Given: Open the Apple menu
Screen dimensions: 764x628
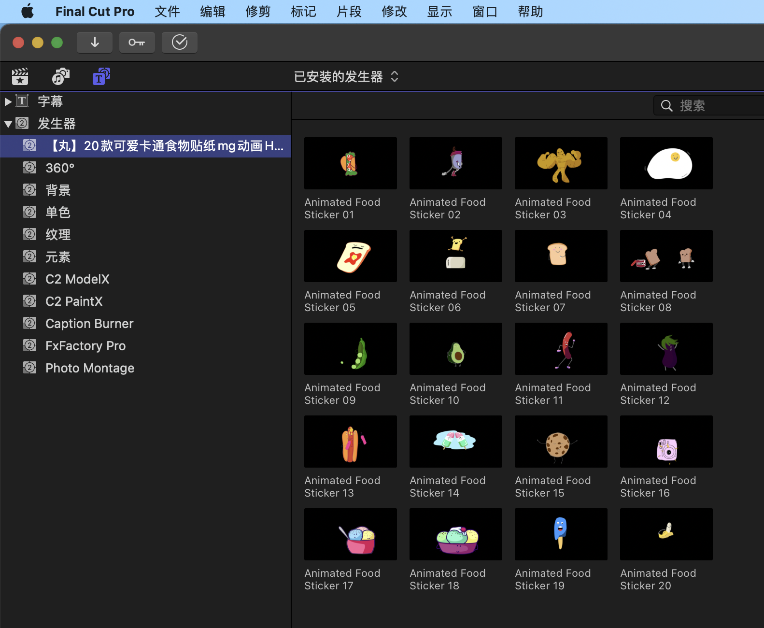Looking at the screenshot, I should 28,11.
